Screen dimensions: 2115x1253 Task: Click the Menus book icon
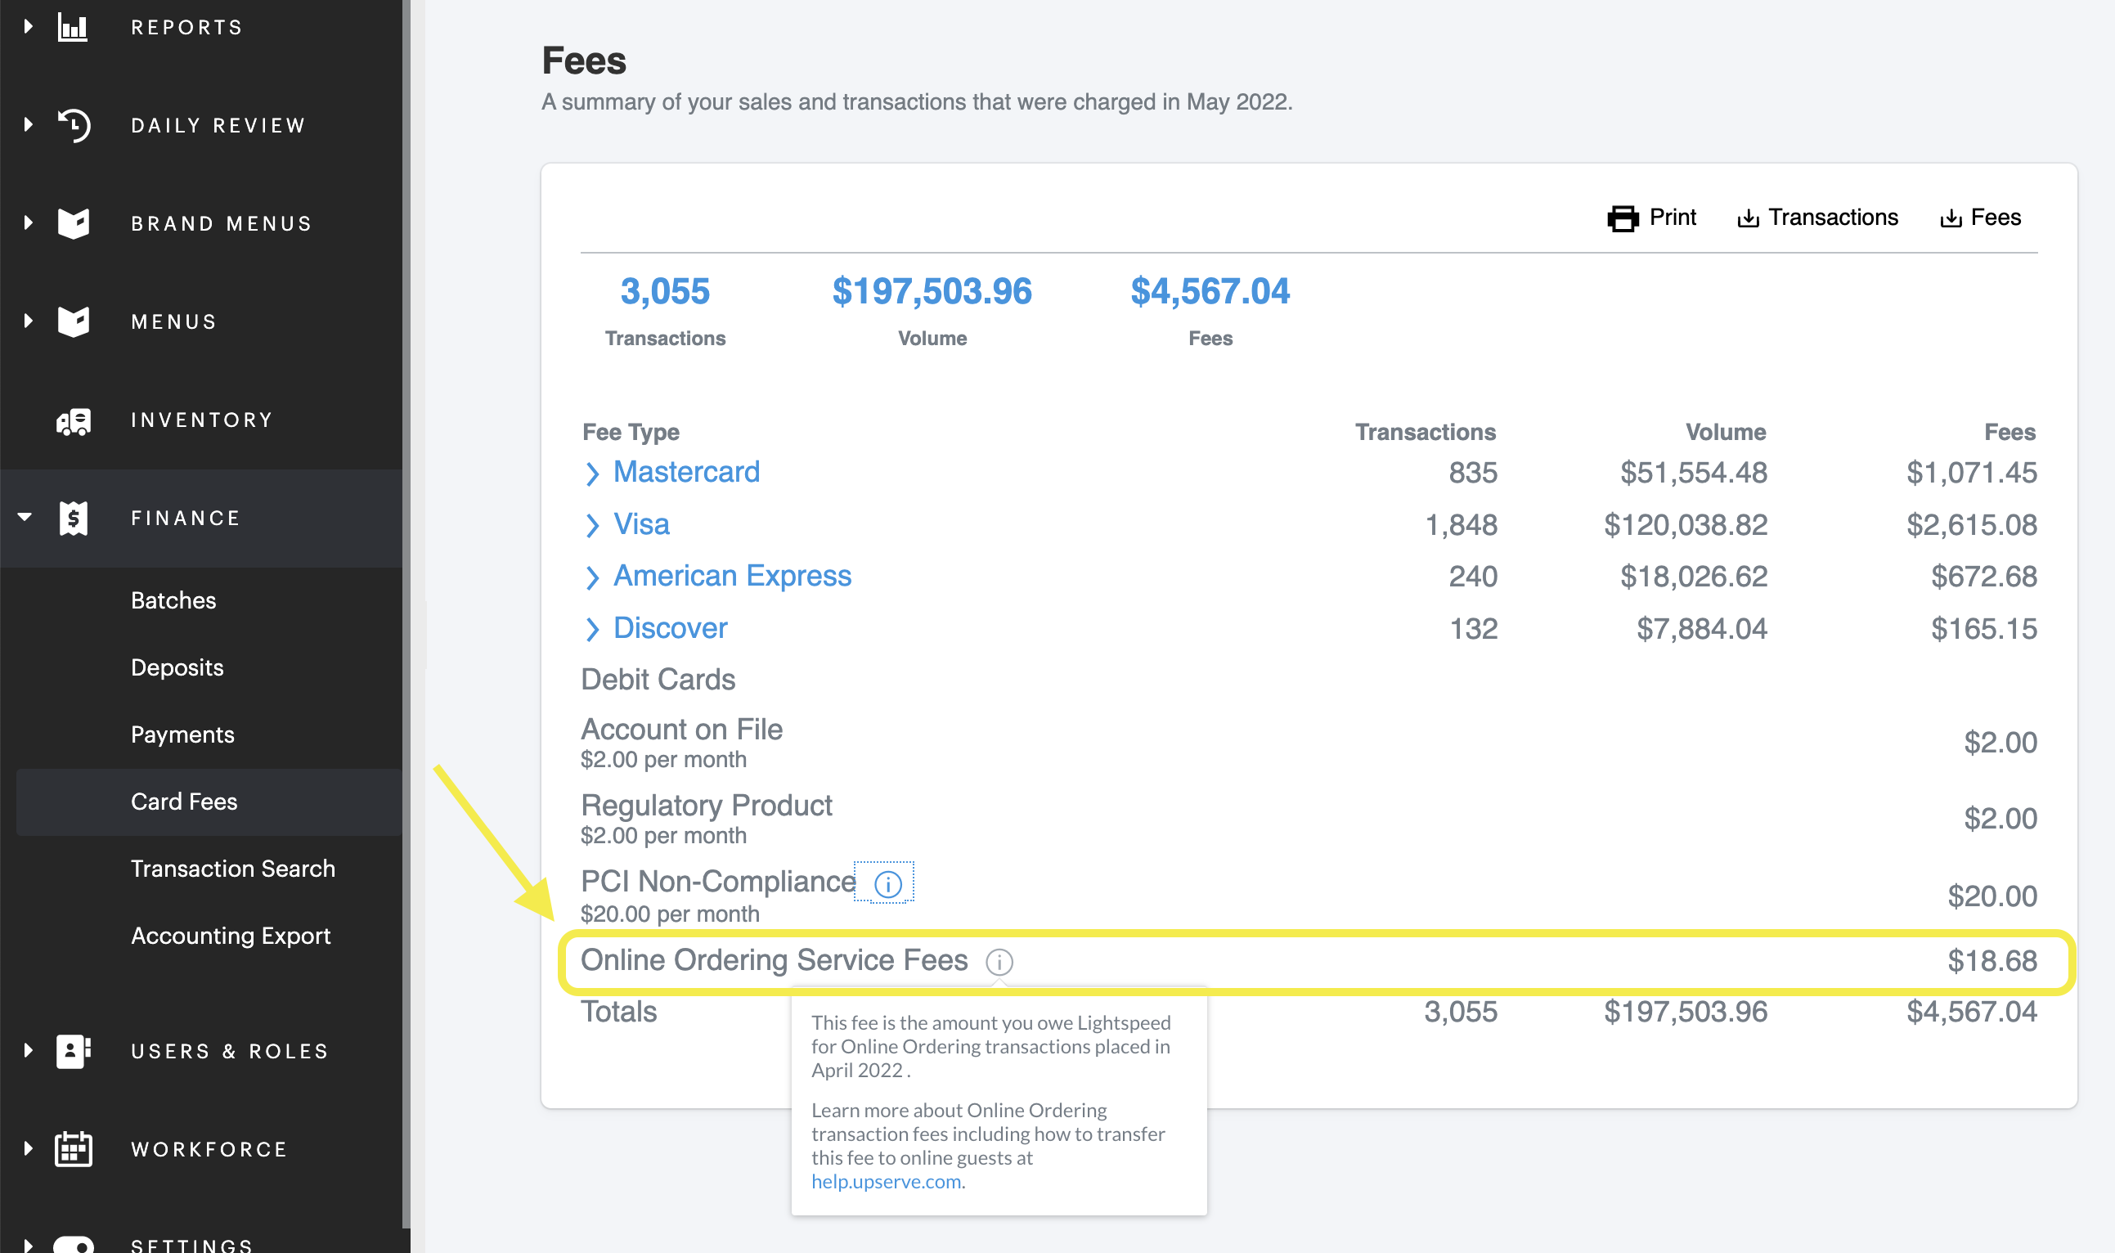pyautogui.click(x=74, y=321)
